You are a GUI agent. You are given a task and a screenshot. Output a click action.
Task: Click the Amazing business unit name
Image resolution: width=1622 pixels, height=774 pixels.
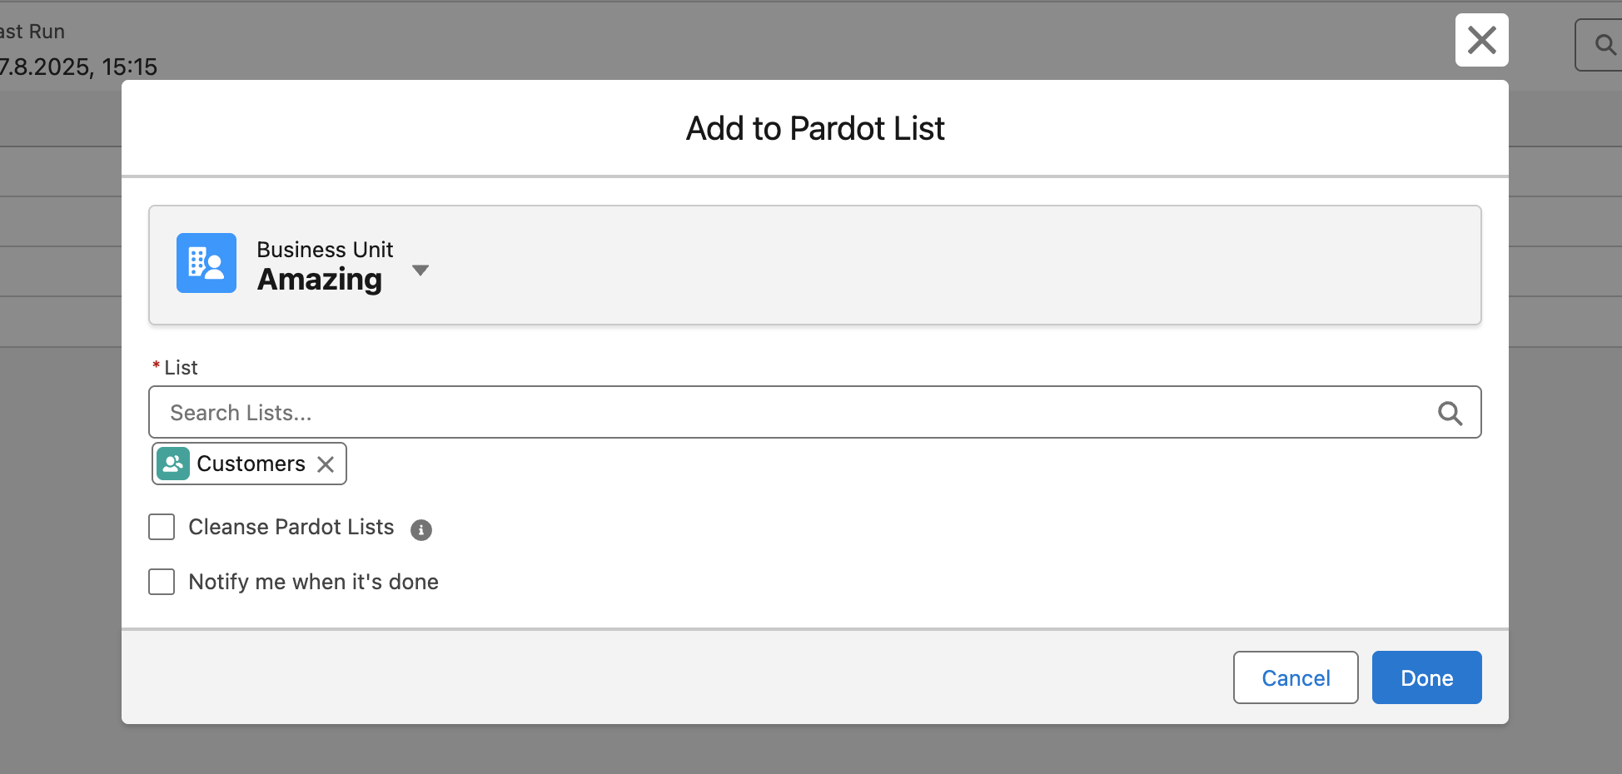click(320, 280)
